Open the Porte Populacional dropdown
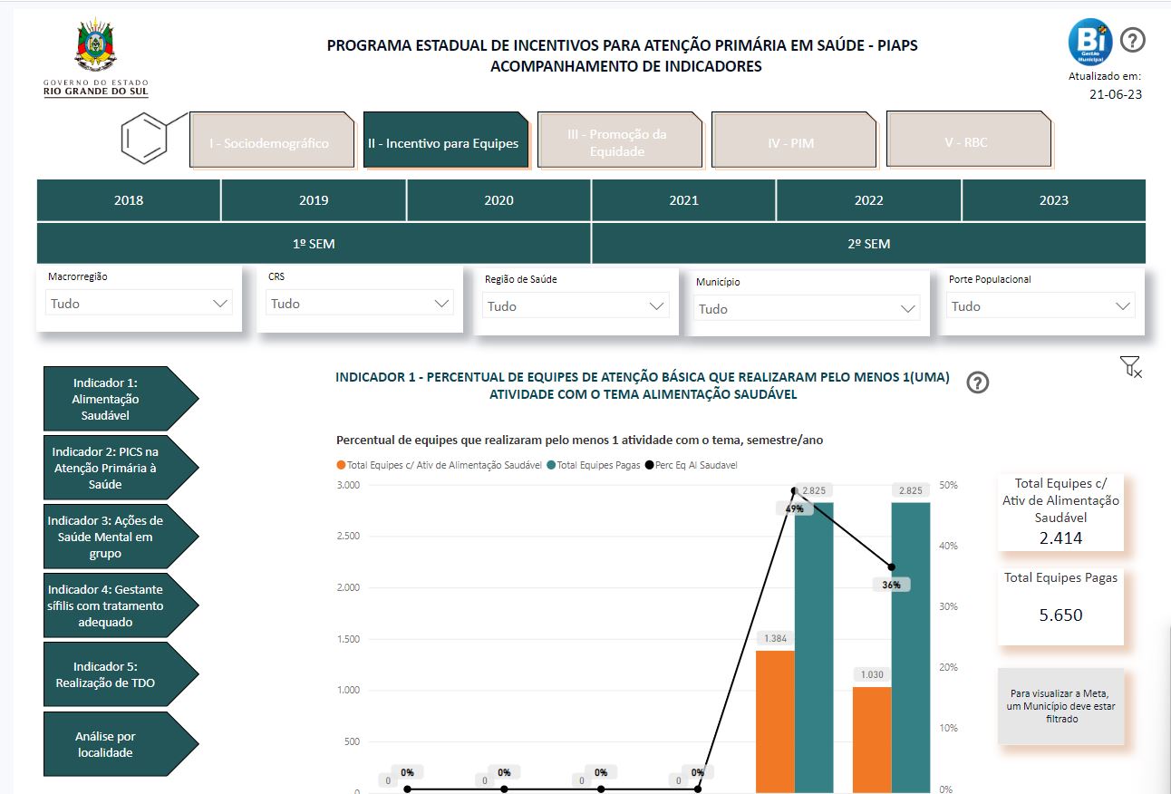 (x=1040, y=305)
